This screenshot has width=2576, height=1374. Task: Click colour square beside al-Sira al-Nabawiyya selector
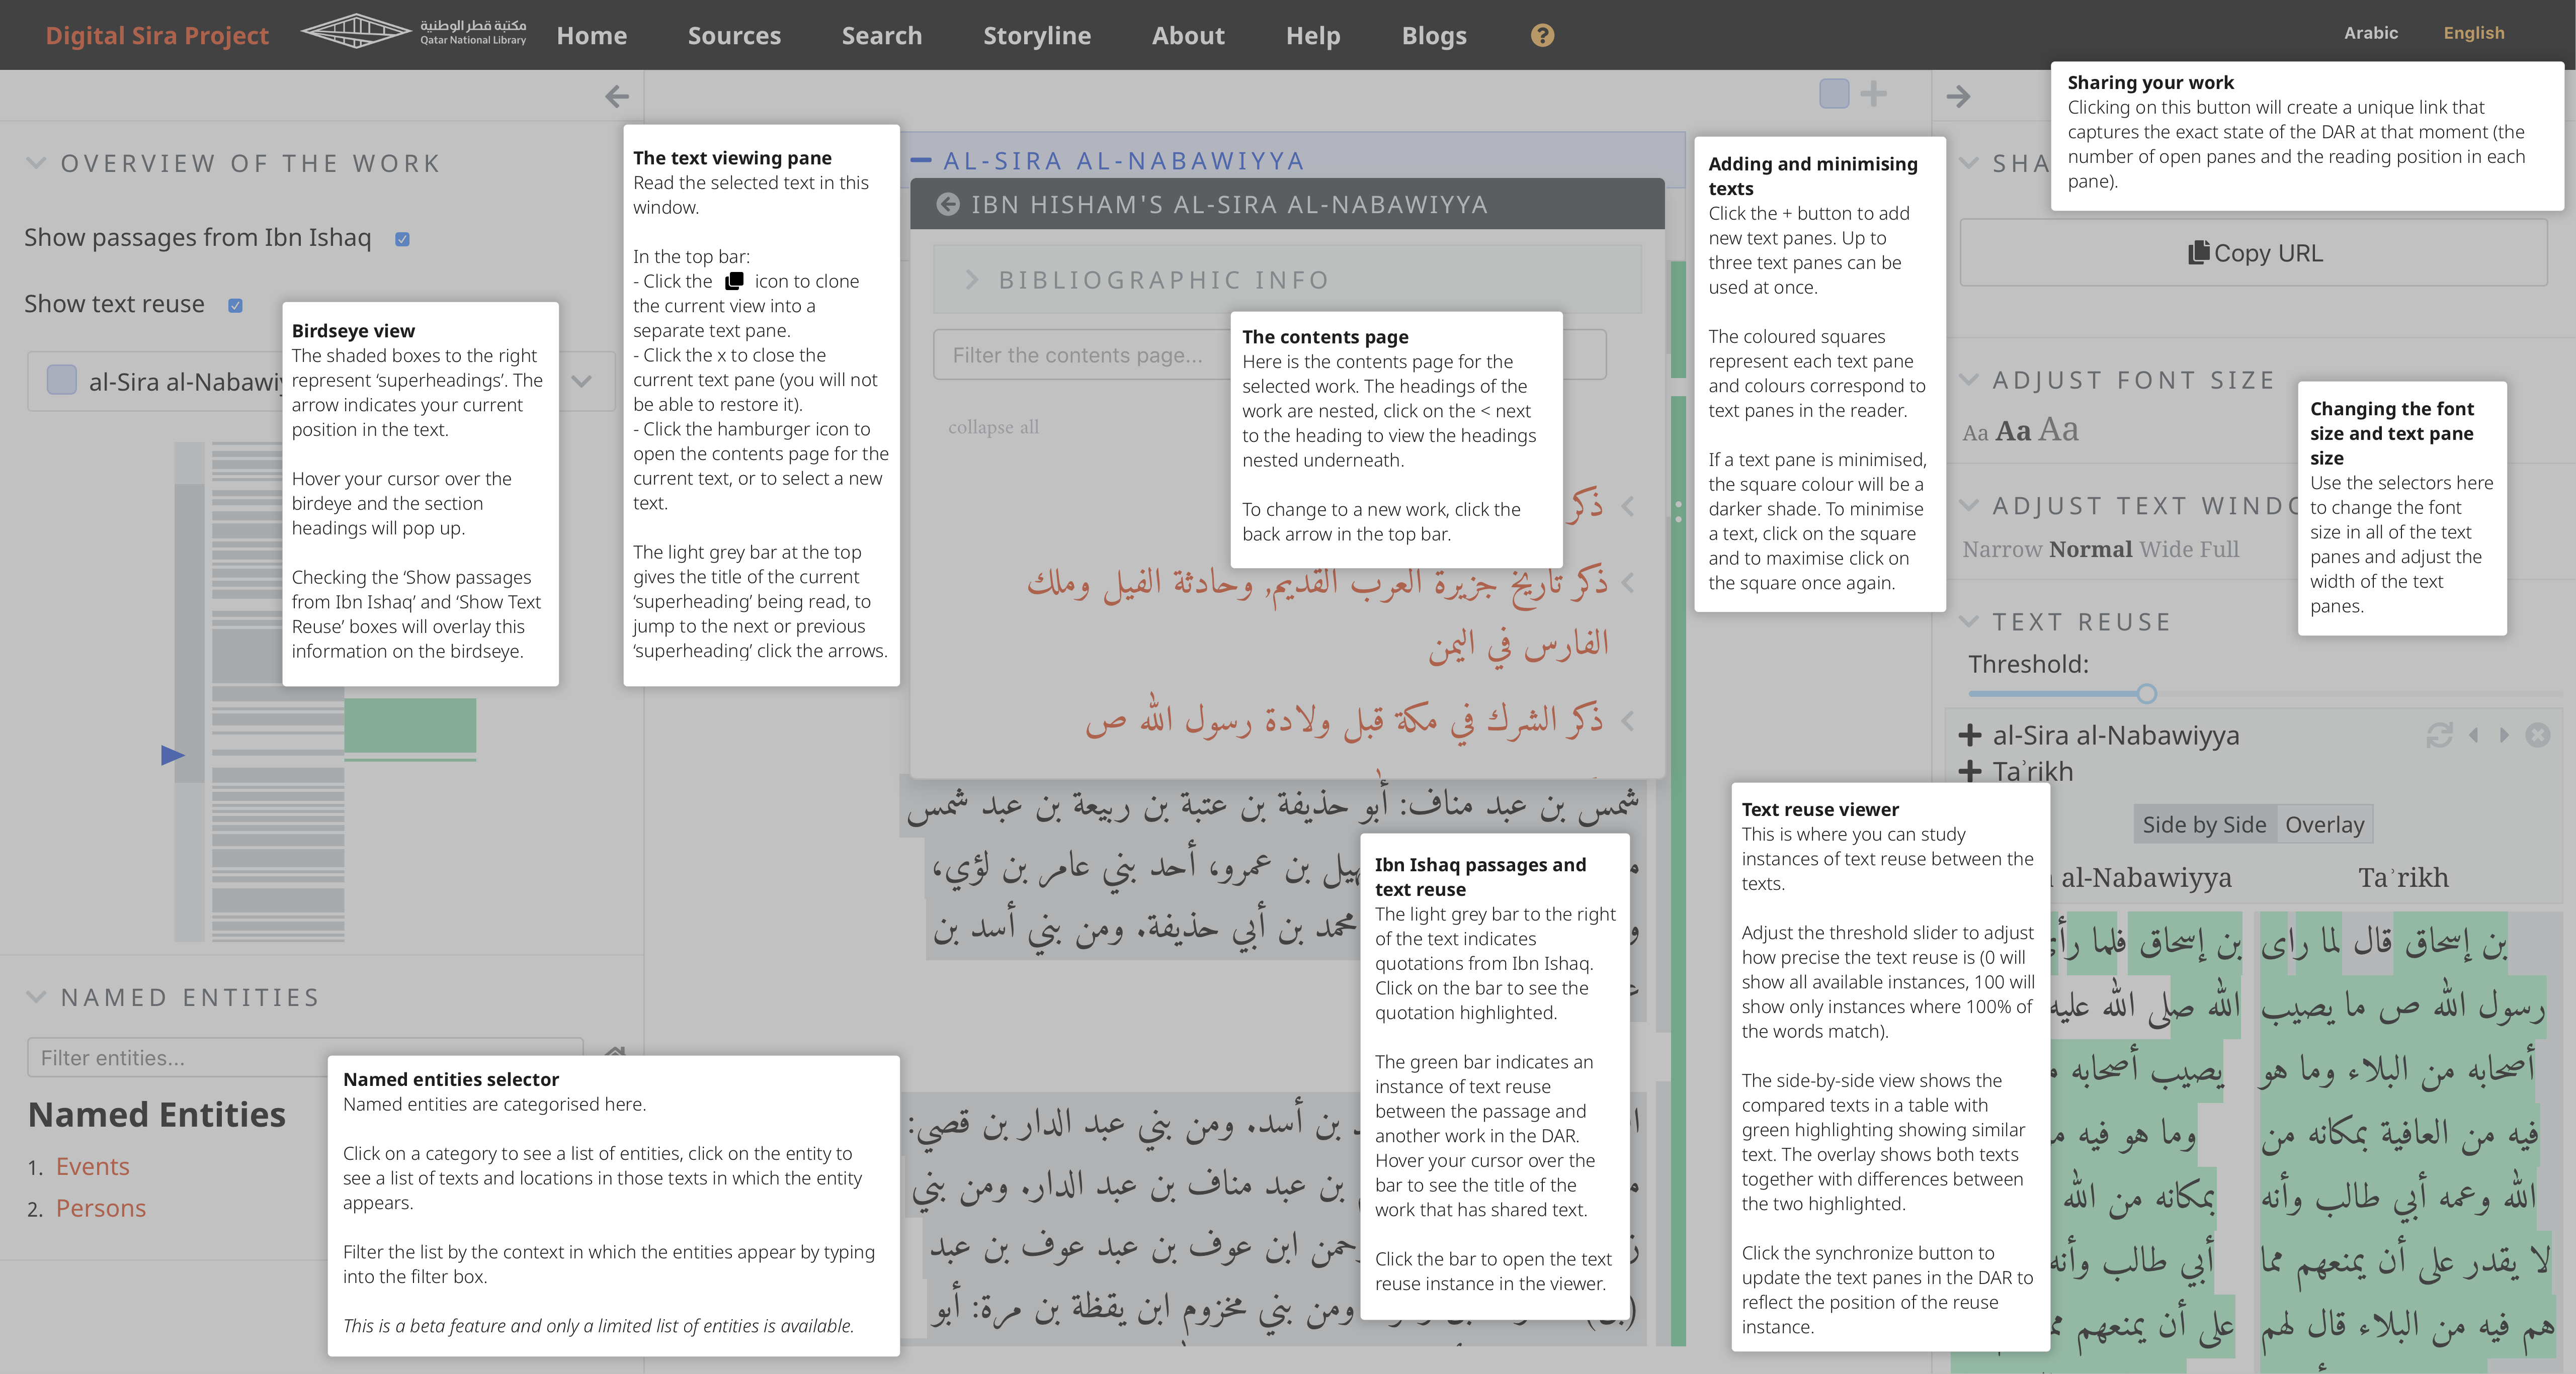pyautogui.click(x=62, y=381)
